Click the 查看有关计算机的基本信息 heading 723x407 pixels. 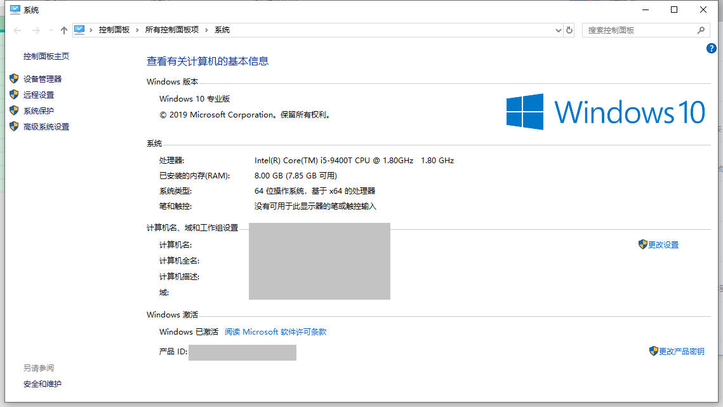[x=208, y=61]
